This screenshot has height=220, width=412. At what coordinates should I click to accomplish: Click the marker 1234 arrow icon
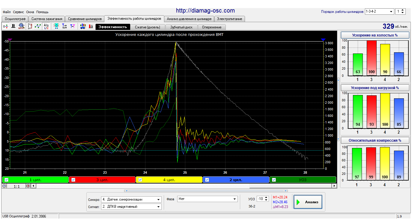(x=64, y=26)
